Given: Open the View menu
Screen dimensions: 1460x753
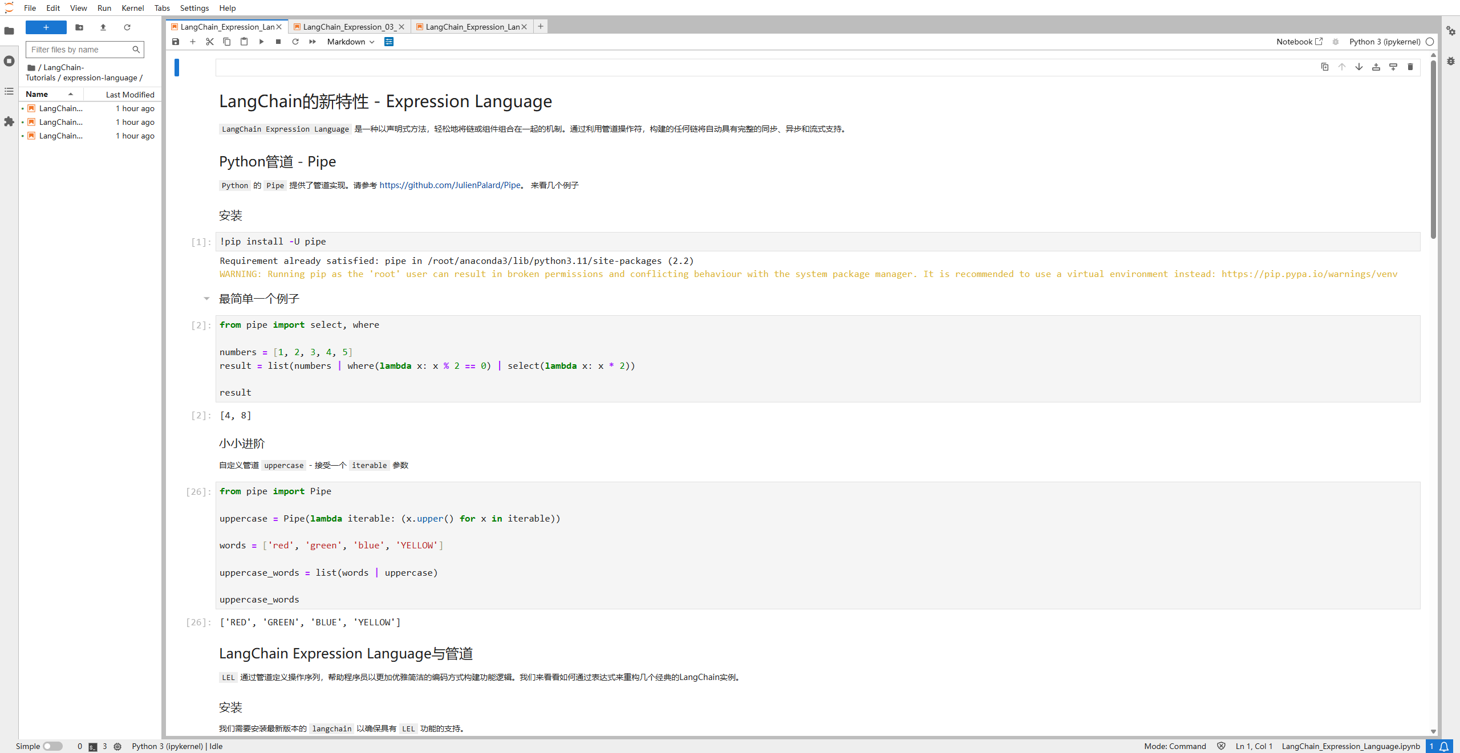Looking at the screenshot, I should pyautogui.click(x=79, y=8).
